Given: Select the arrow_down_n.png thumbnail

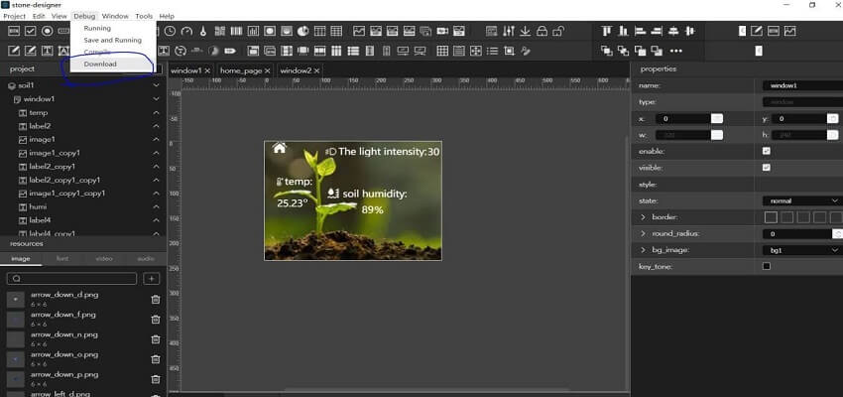Looking at the screenshot, I should pos(16,338).
